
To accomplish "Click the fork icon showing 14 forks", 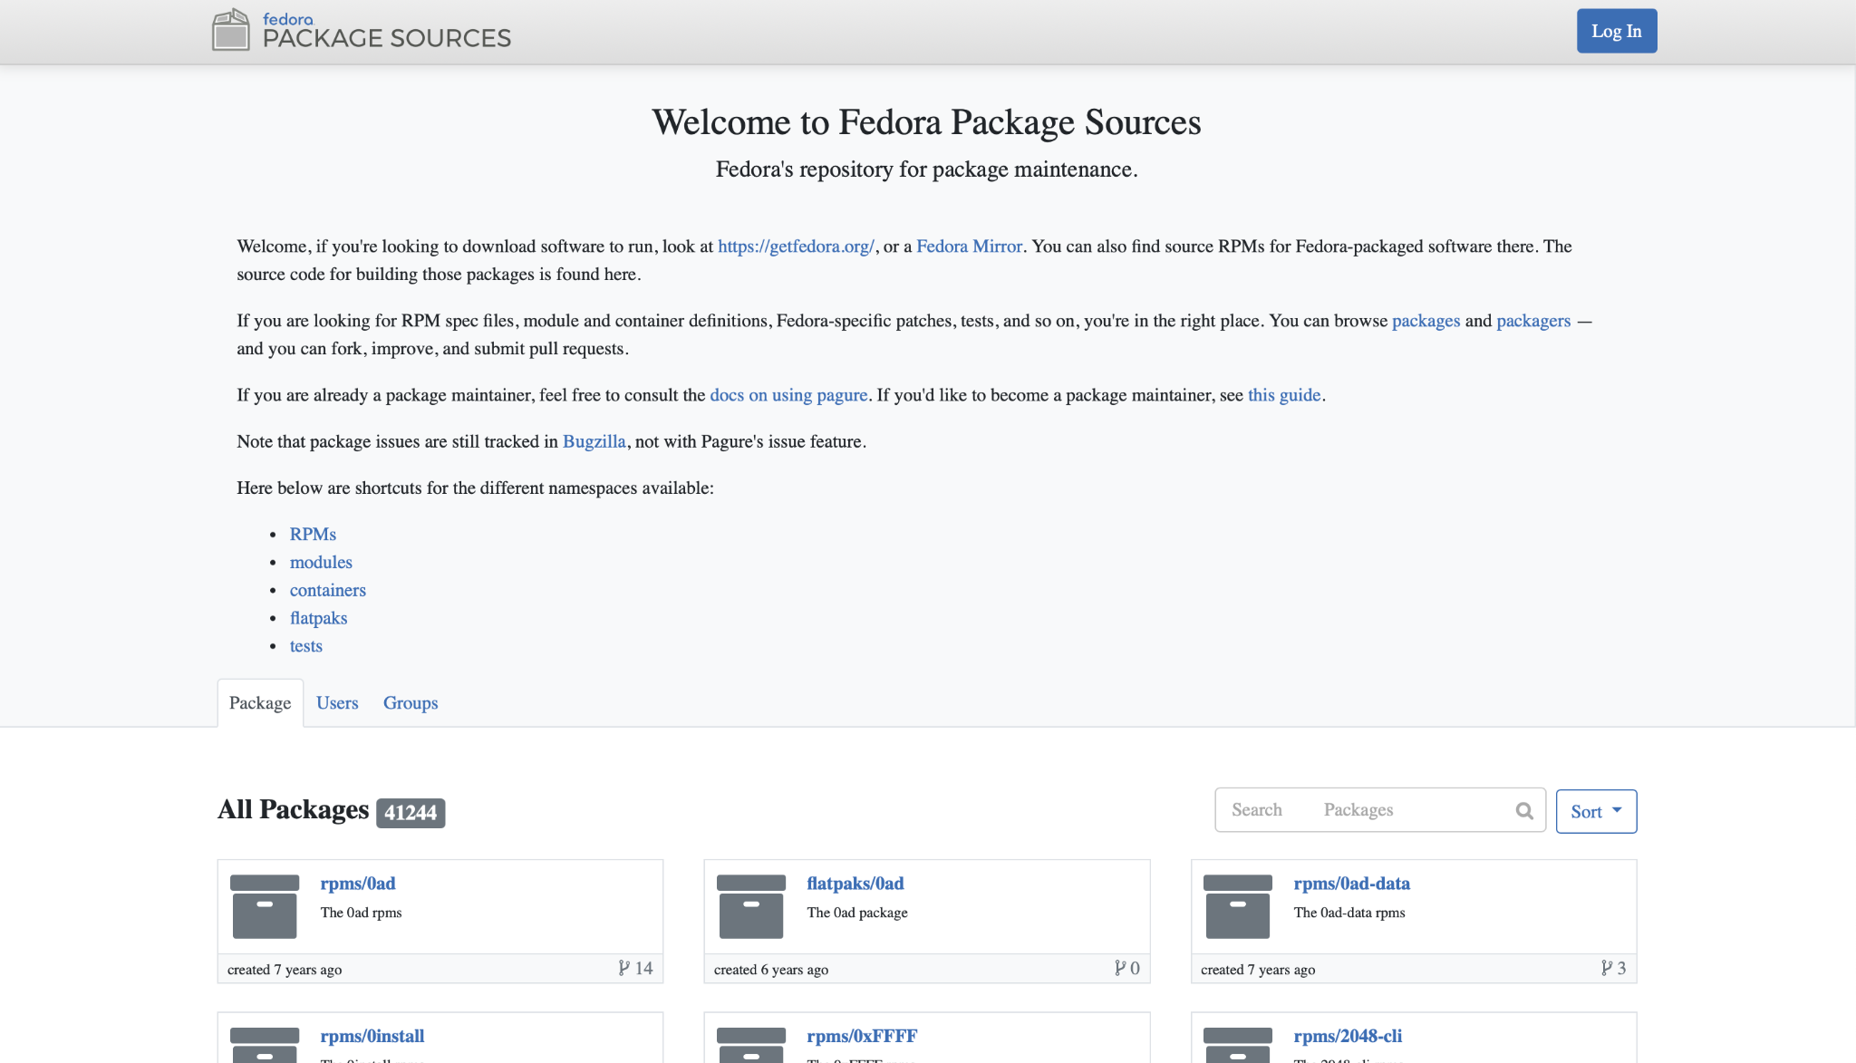I will pos(624,968).
